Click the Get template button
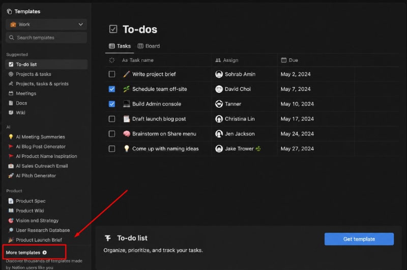The height and width of the screenshot is (270, 407). click(359, 239)
